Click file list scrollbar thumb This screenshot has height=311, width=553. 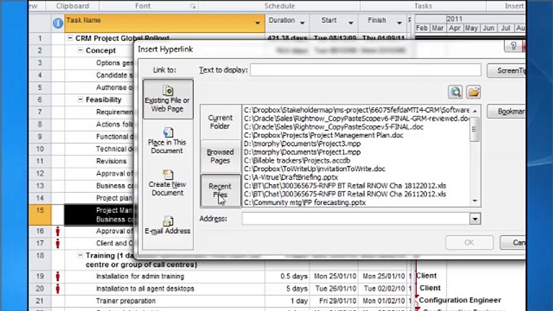coord(475,129)
